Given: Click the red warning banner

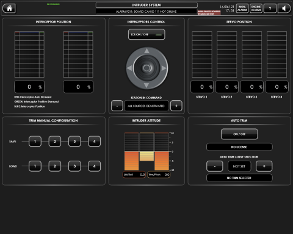Looking at the screenshot, I should click(209, 13).
